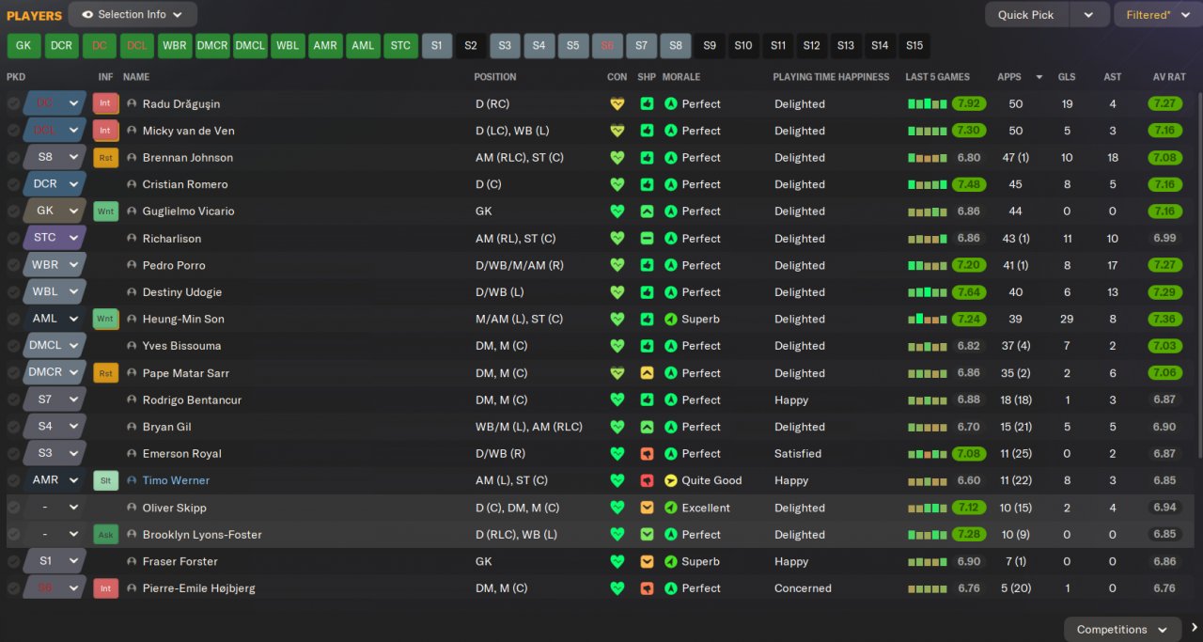This screenshot has height=642, width=1203.
Task: Open the AMR position dropdown for Timo Werner
Action: tap(55, 480)
